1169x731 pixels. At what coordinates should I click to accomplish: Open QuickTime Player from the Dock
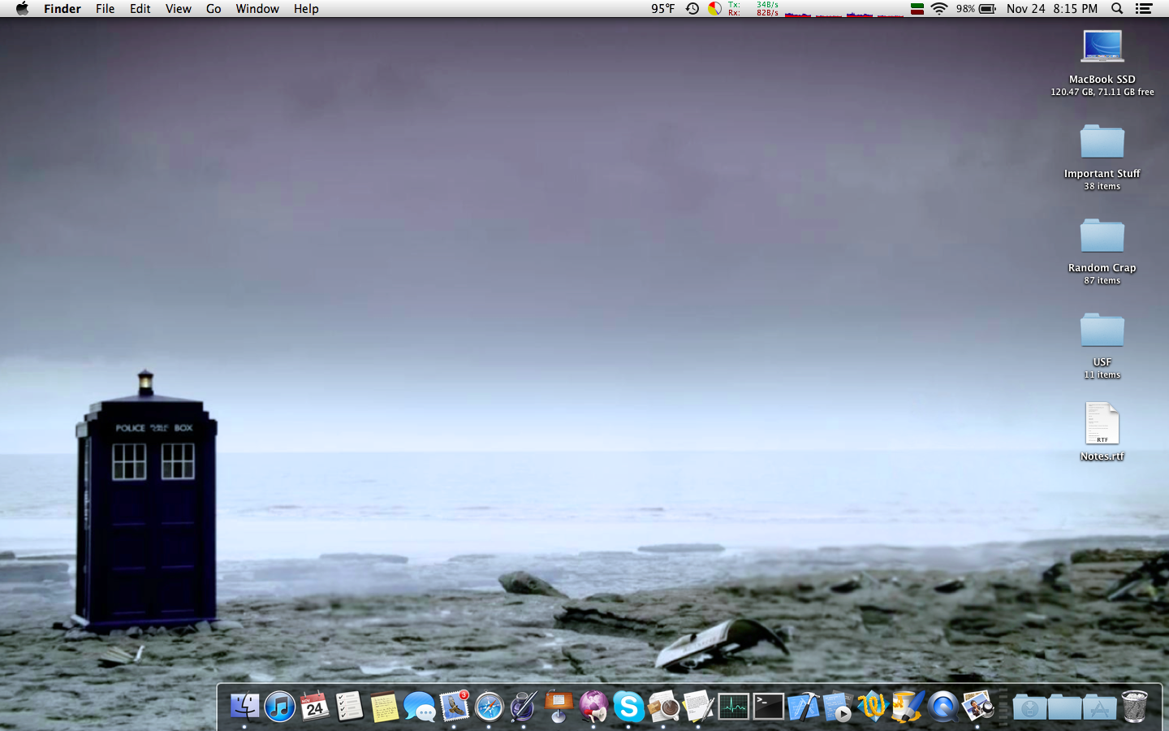point(943,706)
